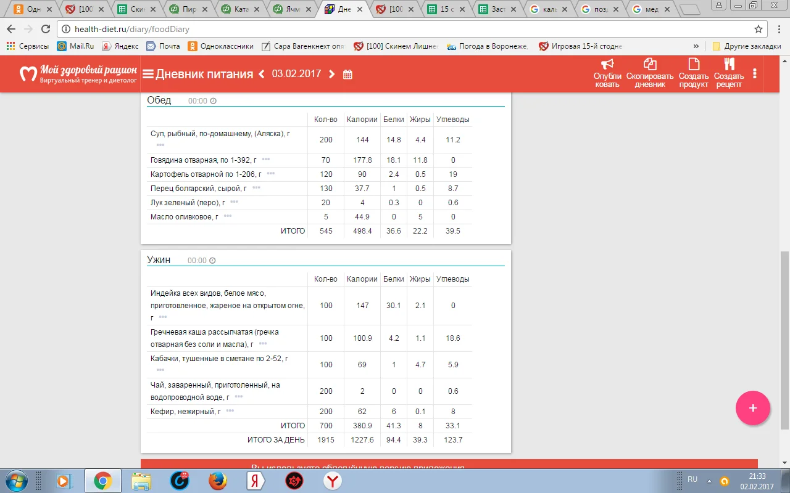This screenshot has width=790, height=493.
Task: Click the Ужин calories total 380.9
Action: tap(362, 426)
